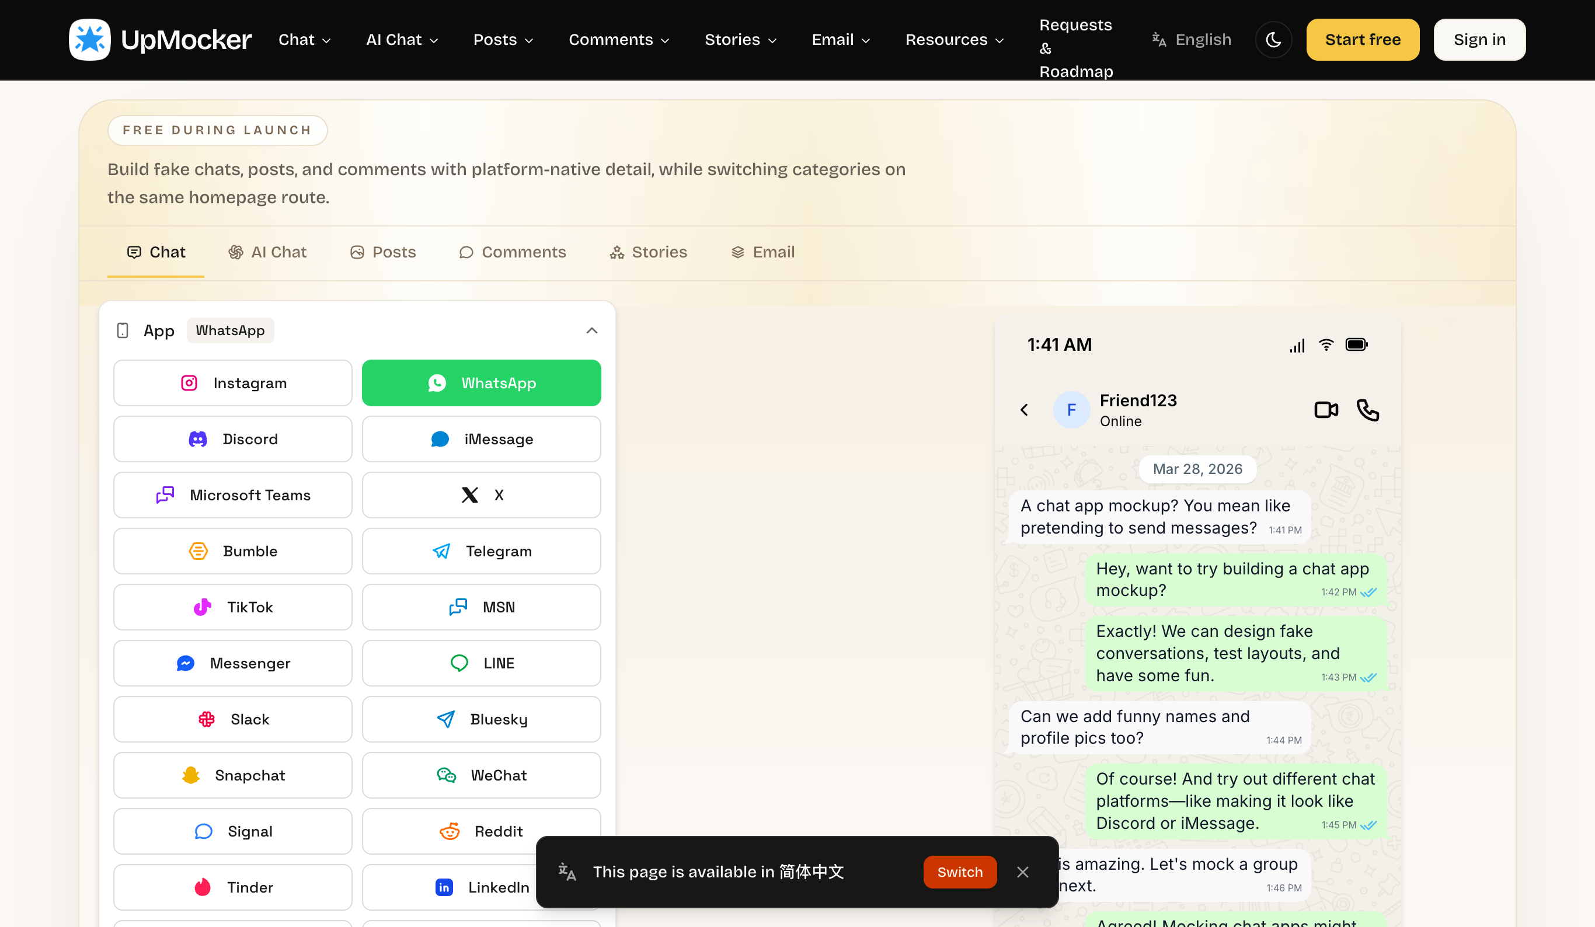Open the Chat dropdown in navbar
Viewport: 1595px width, 927px height.
point(304,39)
